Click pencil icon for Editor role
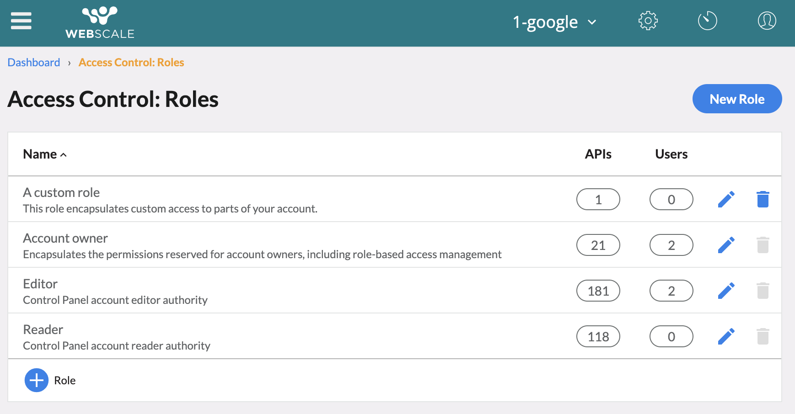Viewport: 795px width, 414px height. coord(726,291)
